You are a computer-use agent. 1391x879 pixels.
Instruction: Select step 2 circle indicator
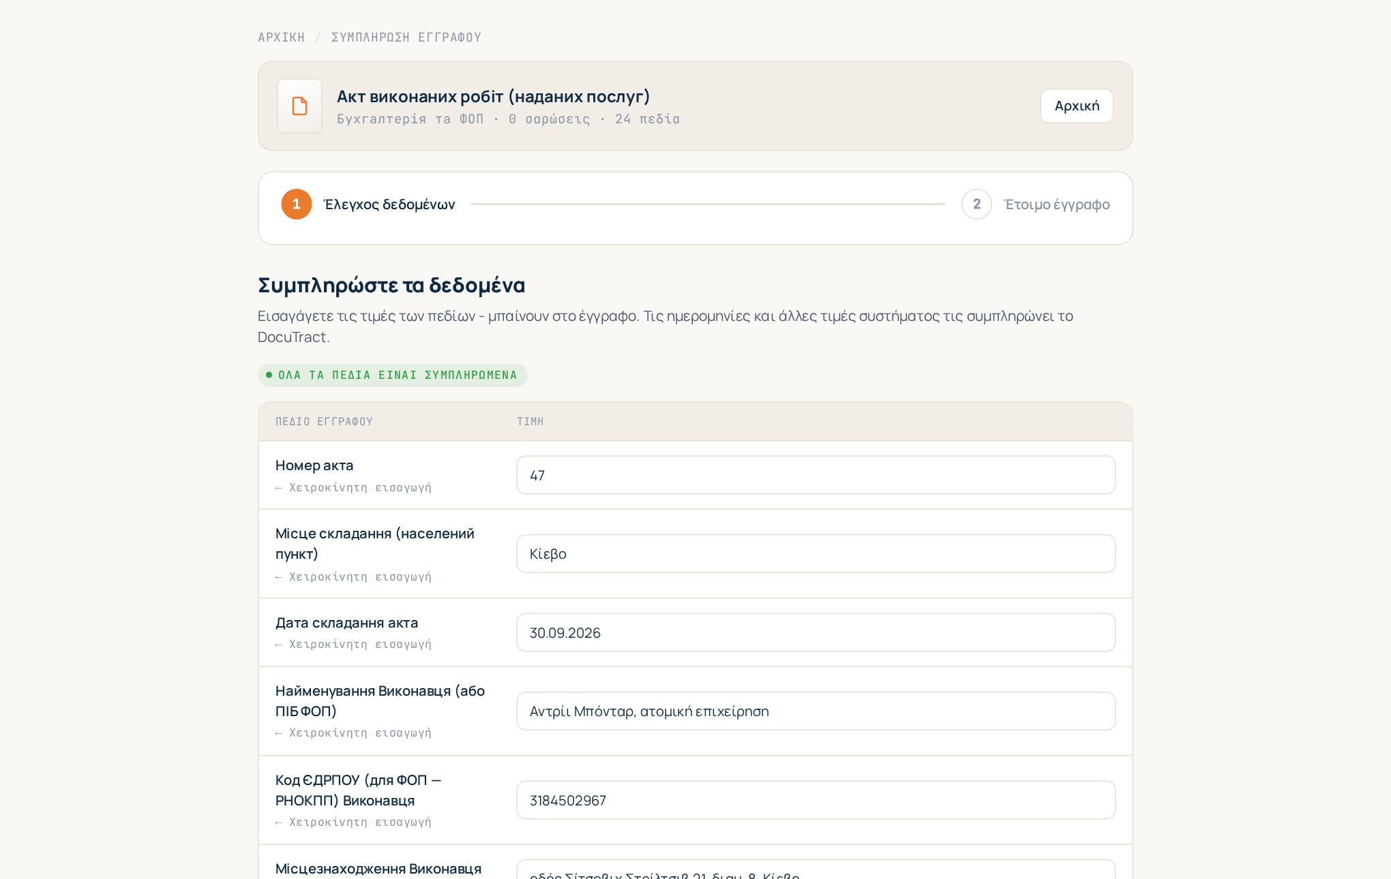point(976,204)
